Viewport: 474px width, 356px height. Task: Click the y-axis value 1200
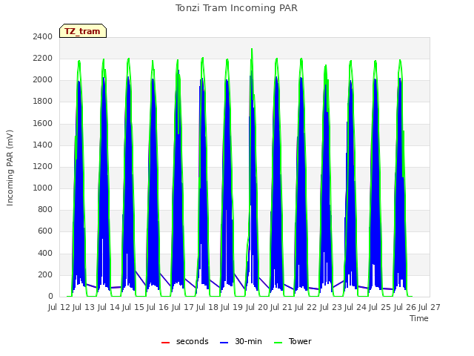point(43,166)
